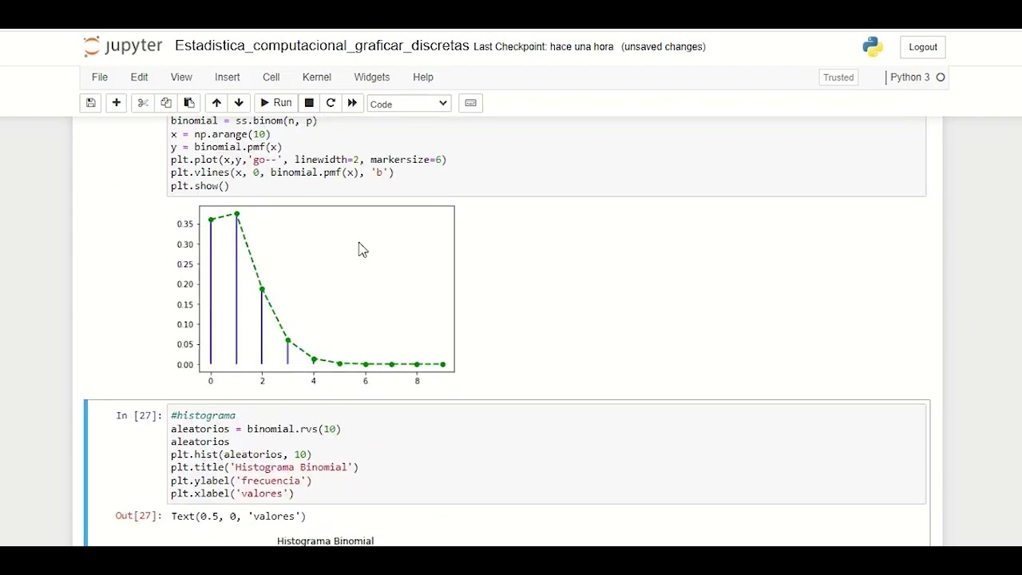Open the Edit menu
The height and width of the screenshot is (575, 1022).
140,77
